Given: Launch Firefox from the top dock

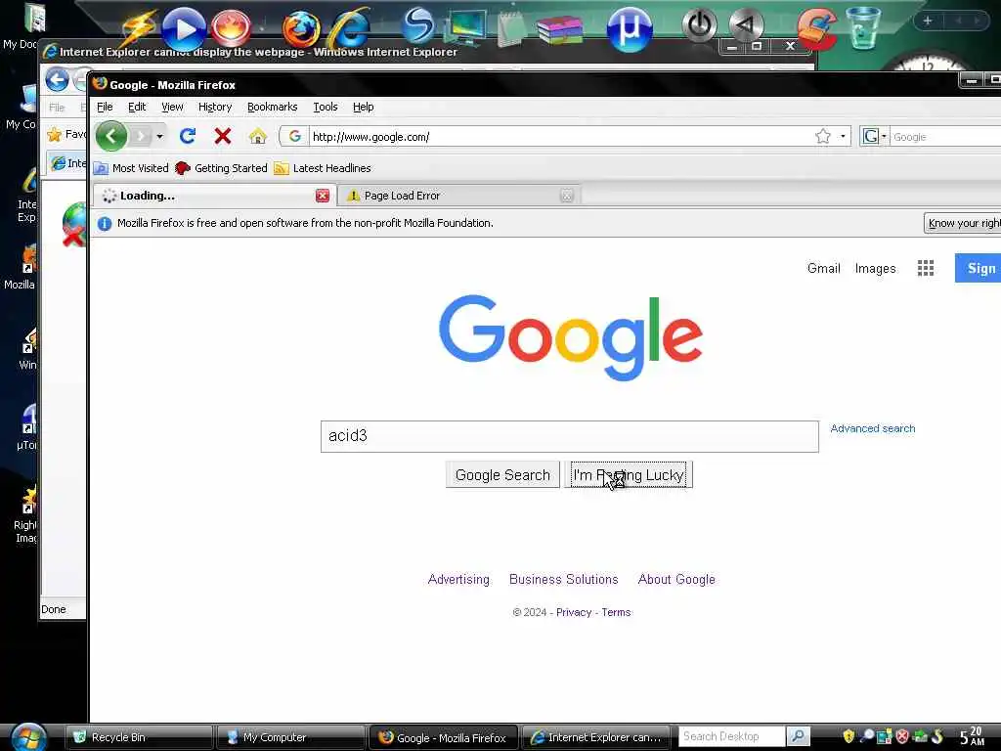Looking at the screenshot, I should coord(301,29).
